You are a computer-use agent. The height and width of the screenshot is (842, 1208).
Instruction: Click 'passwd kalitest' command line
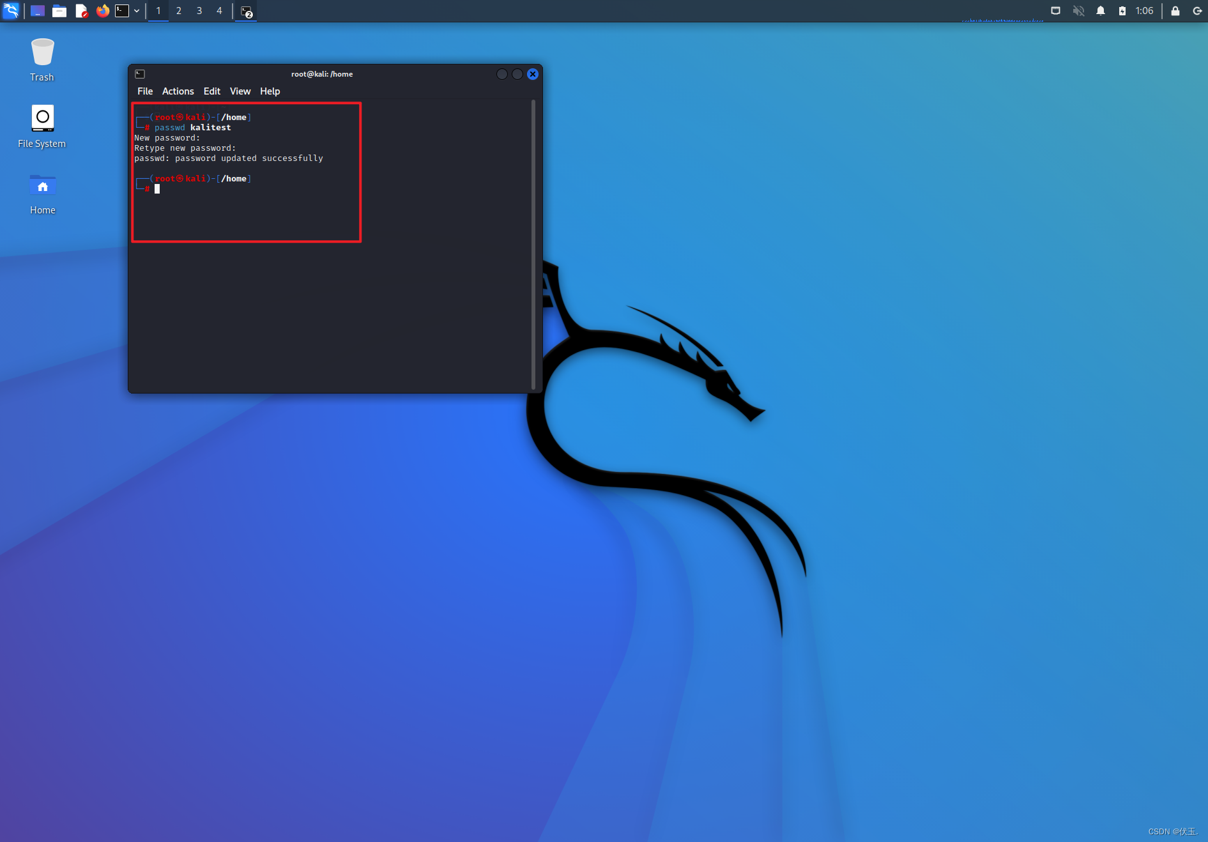[192, 128]
